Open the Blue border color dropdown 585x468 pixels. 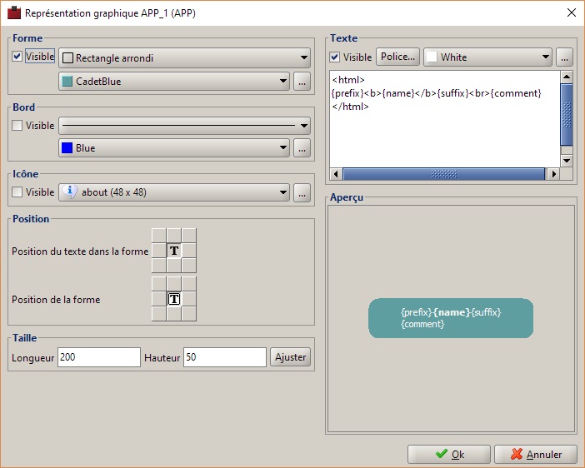174,148
